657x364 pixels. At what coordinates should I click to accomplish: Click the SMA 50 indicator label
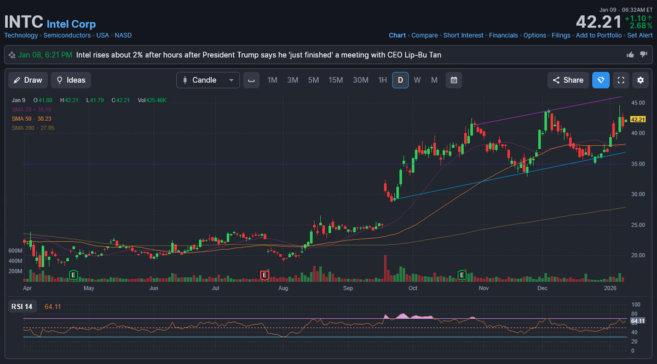32,119
